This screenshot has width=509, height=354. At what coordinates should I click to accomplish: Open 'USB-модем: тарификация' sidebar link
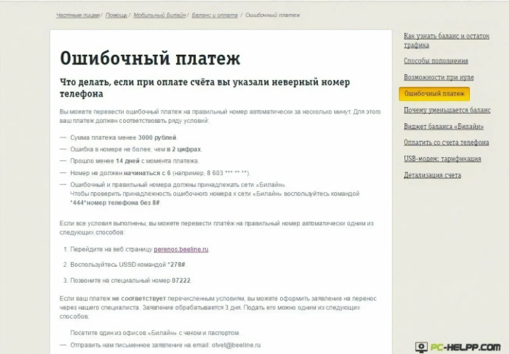443,159
